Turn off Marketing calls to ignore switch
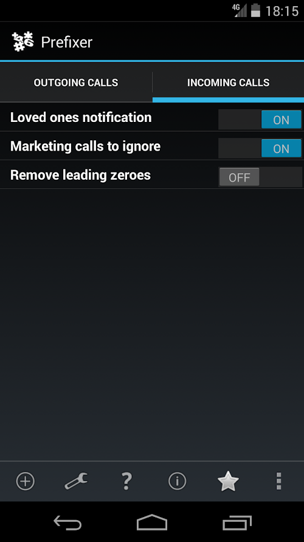Viewport: 304px width, 542px height. coord(260,148)
